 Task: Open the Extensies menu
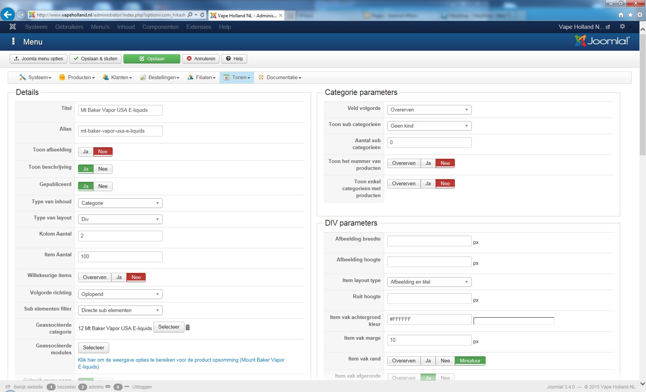(x=199, y=27)
